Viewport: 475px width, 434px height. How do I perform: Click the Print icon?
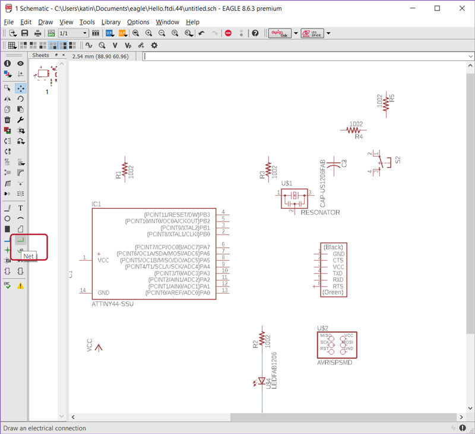[x=37, y=33]
